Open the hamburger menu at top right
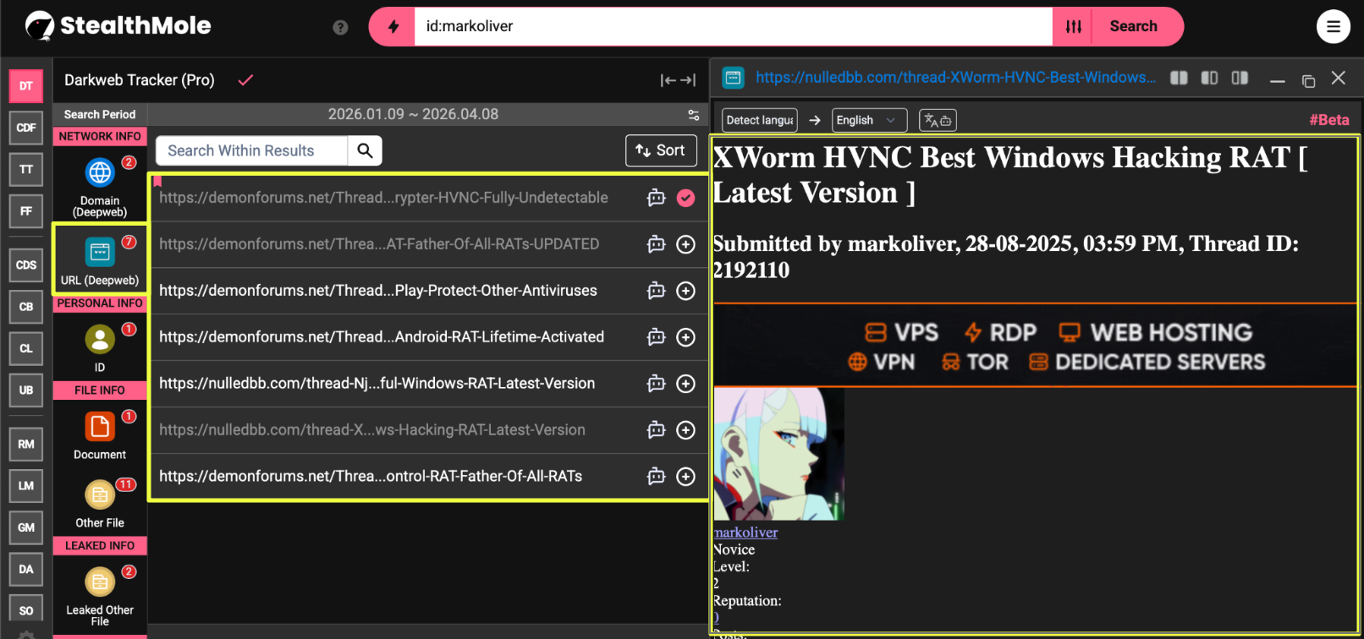 coord(1333,27)
